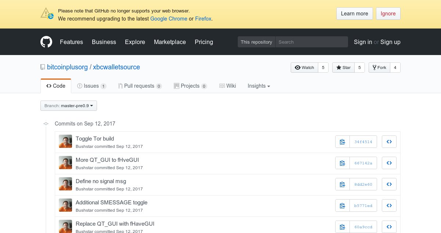
Task: Select the Code tab
Action: click(x=56, y=86)
